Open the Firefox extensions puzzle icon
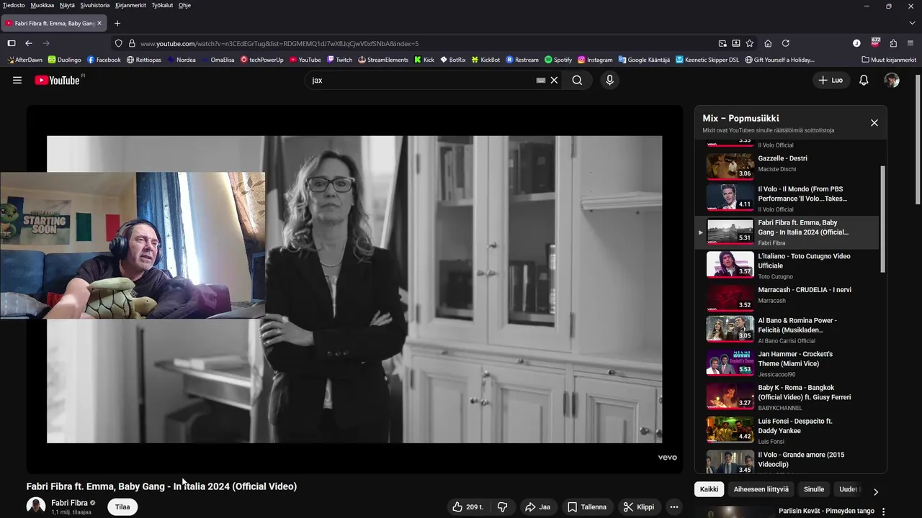 pos(893,43)
